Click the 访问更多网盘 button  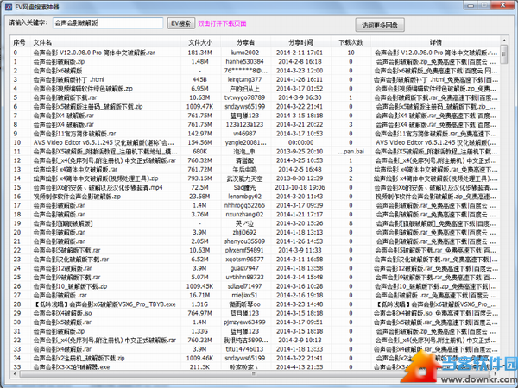(x=380, y=25)
